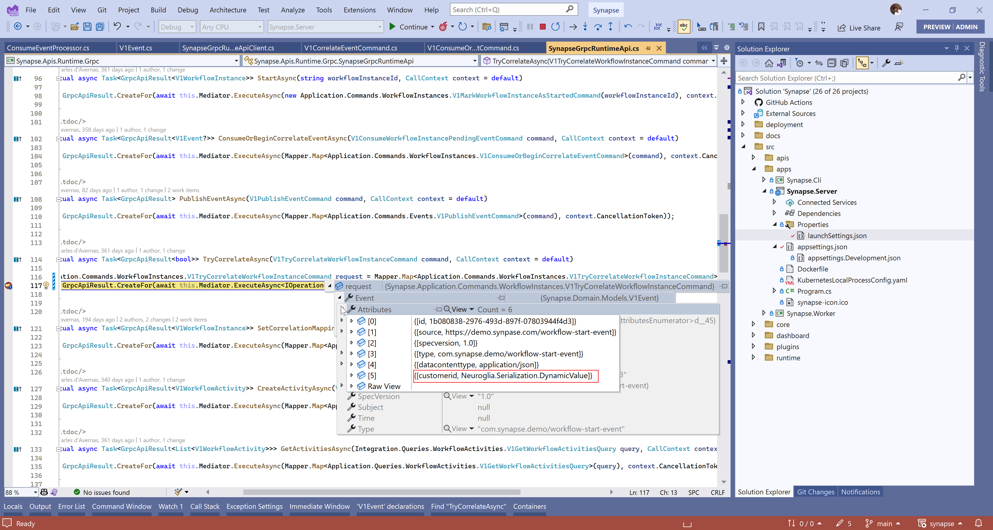Image resolution: width=993 pixels, height=530 pixels.
Task: Click the Step Over icon
Action: tap(598, 27)
